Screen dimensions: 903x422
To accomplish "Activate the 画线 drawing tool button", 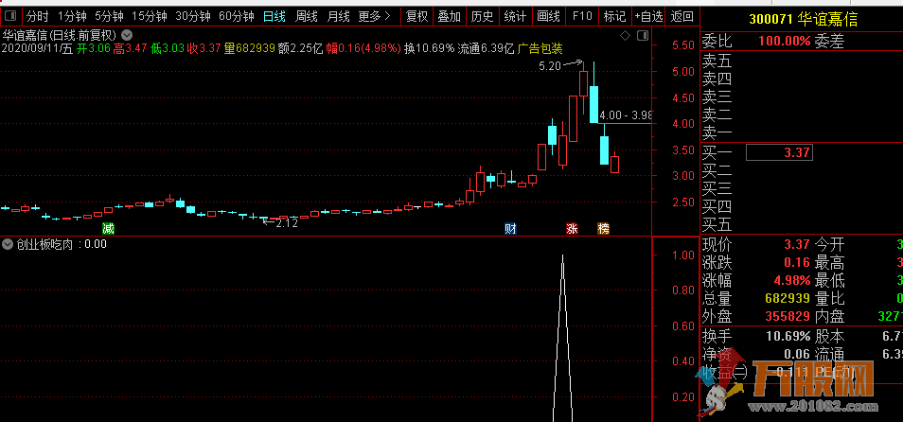I will pos(548,16).
